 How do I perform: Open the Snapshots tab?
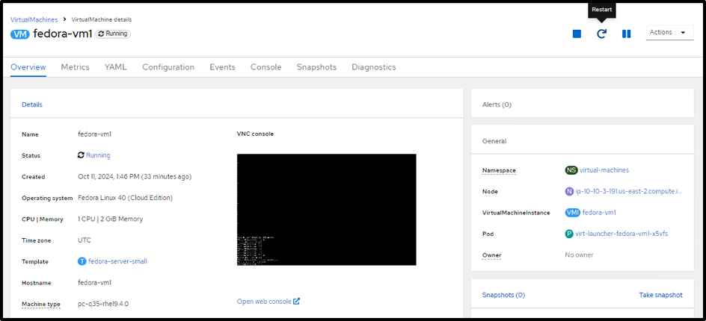coord(316,67)
